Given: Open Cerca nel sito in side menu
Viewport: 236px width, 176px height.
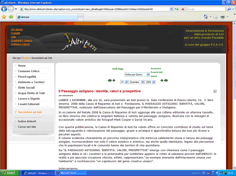Looking at the screenshot, I should click(27, 127).
